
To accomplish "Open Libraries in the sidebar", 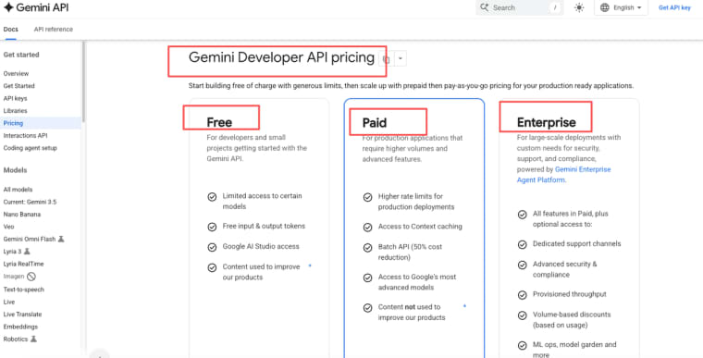I will pos(15,111).
